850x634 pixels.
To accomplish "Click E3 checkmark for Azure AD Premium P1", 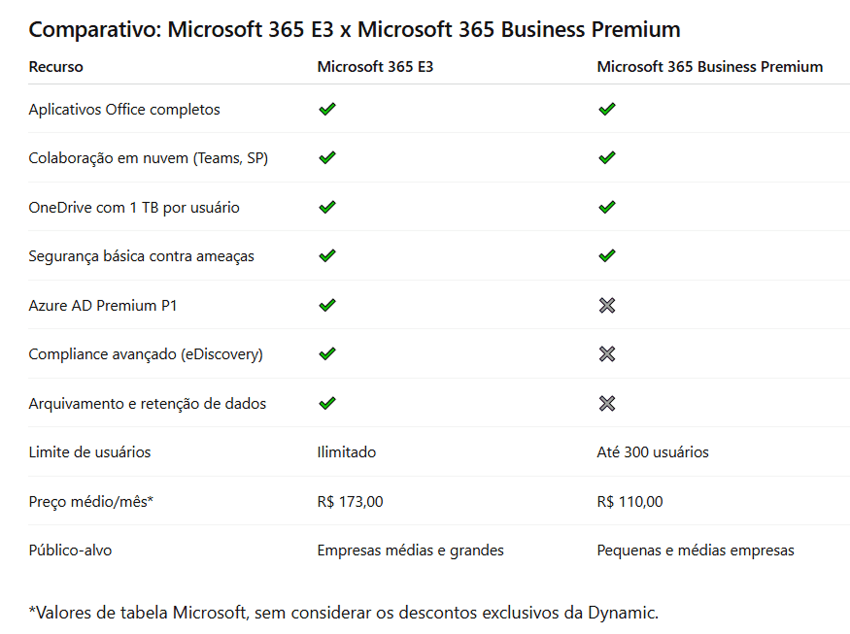I will (x=327, y=305).
